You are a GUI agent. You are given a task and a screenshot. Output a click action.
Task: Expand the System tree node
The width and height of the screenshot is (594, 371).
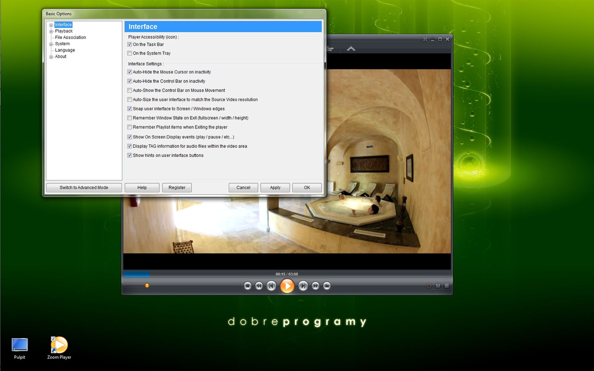[51, 44]
